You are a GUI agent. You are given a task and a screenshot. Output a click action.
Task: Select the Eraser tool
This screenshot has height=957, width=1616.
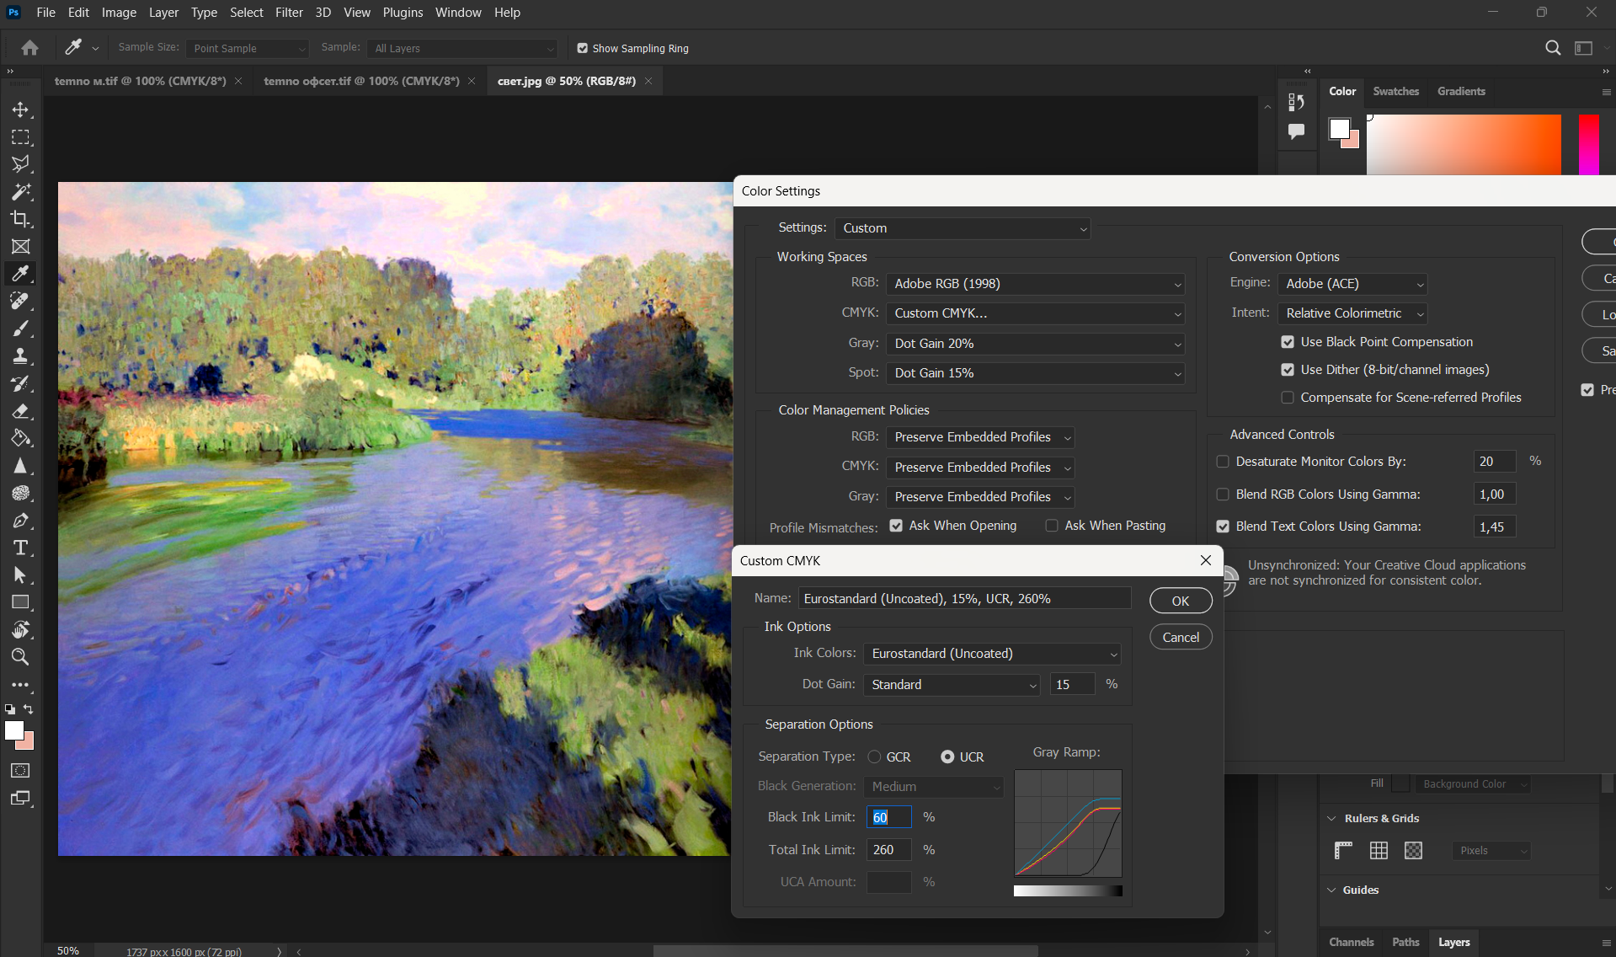(x=21, y=411)
